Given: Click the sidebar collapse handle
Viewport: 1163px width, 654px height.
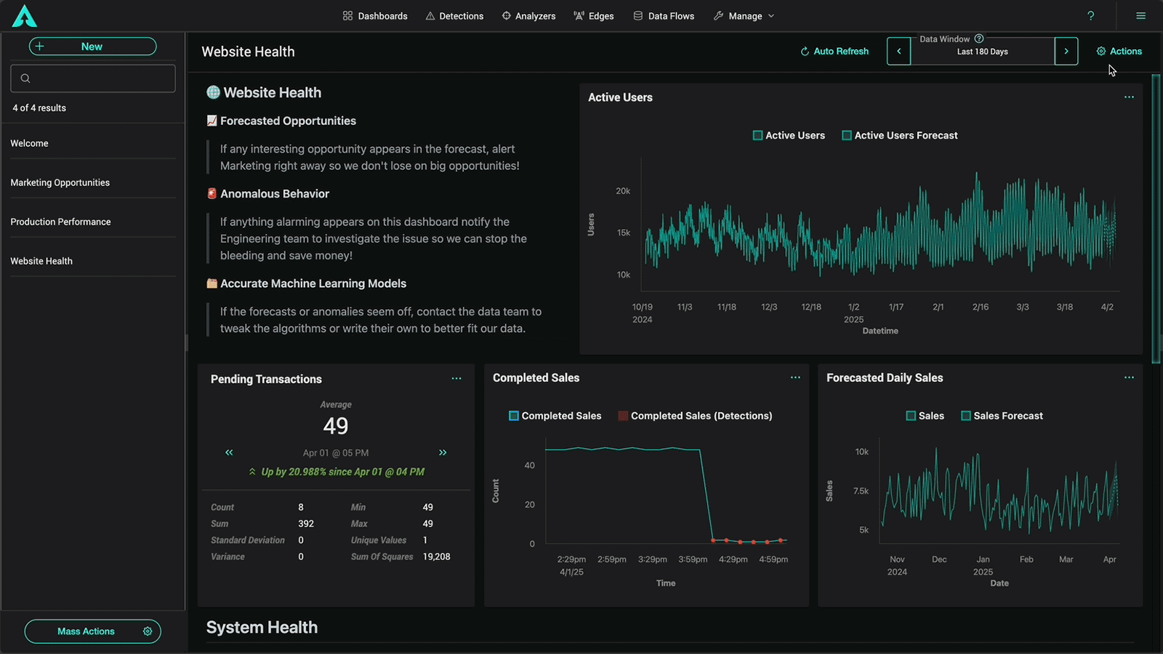Looking at the screenshot, I should [x=186, y=342].
